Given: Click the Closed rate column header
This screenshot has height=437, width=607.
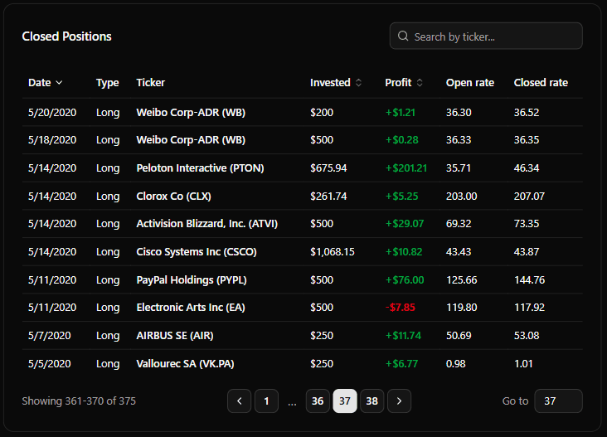Looking at the screenshot, I should coord(541,82).
